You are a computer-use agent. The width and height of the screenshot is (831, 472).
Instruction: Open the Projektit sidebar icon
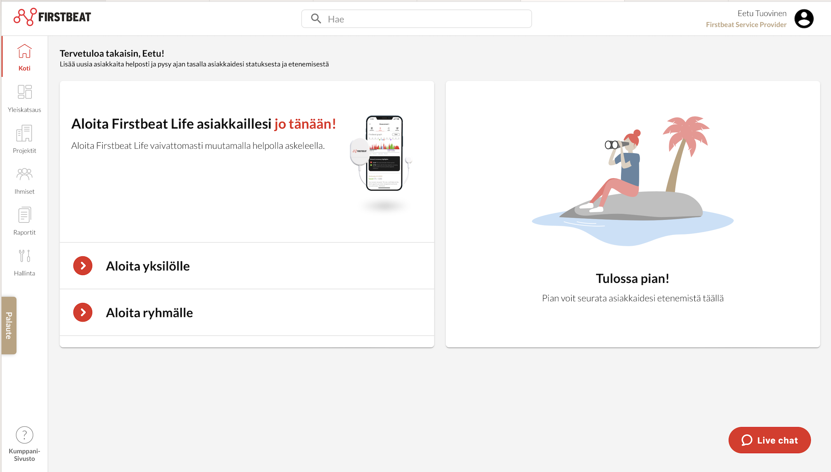(x=24, y=133)
